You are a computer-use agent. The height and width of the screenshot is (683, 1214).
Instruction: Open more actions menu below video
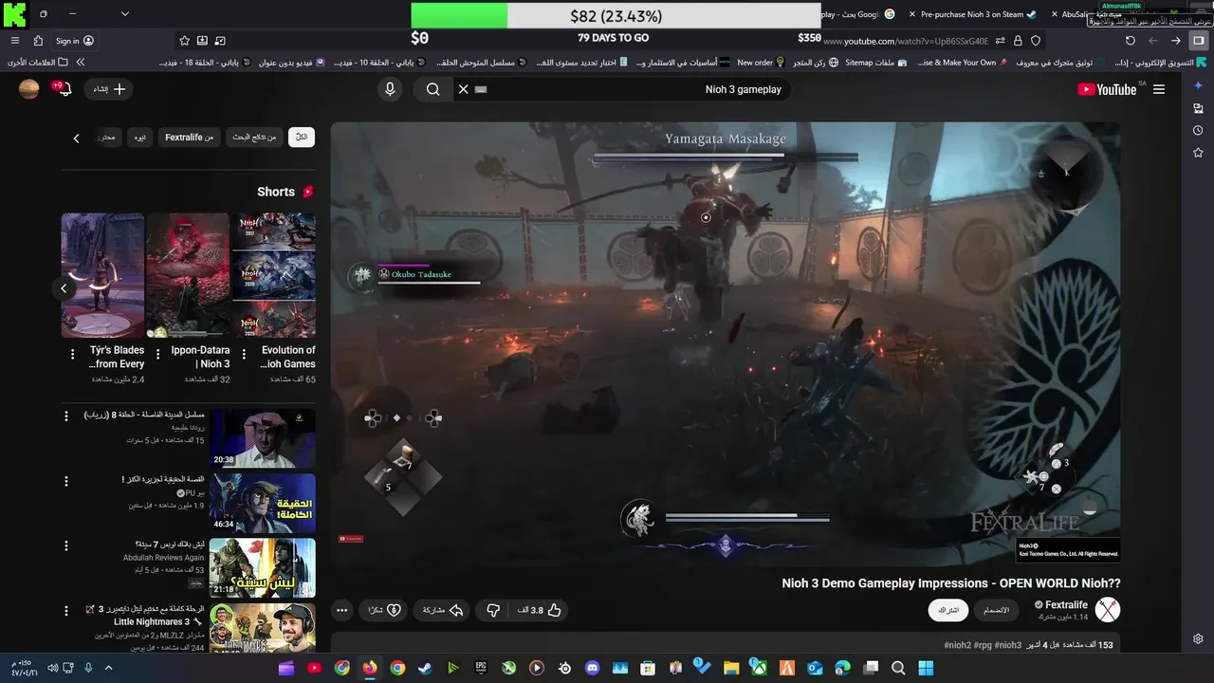(341, 610)
